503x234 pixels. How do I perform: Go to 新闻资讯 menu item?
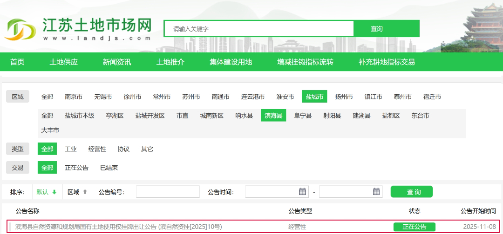[117, 62]
